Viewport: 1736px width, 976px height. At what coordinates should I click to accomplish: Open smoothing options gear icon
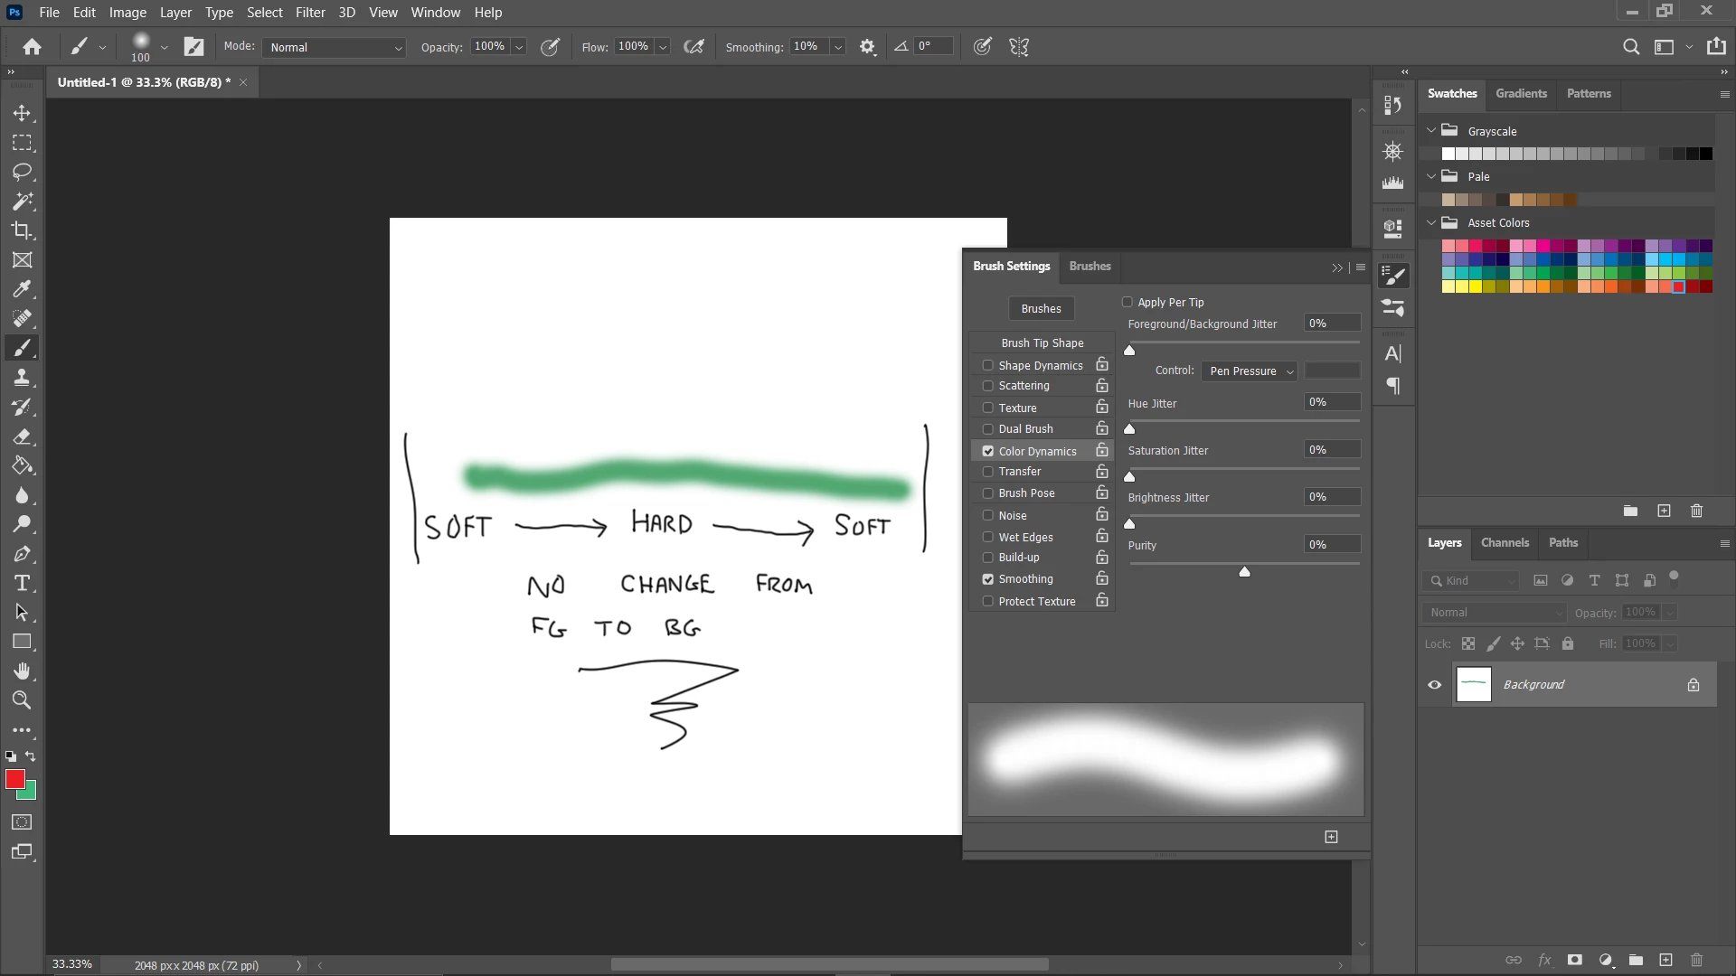pyautogui.click(x=867, y=47)
